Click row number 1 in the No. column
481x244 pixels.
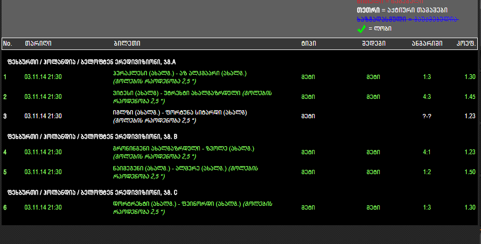point(5,77)
